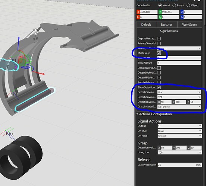Select the P4 point label in viewport
The image size is (207, 186).
point(15,94)
